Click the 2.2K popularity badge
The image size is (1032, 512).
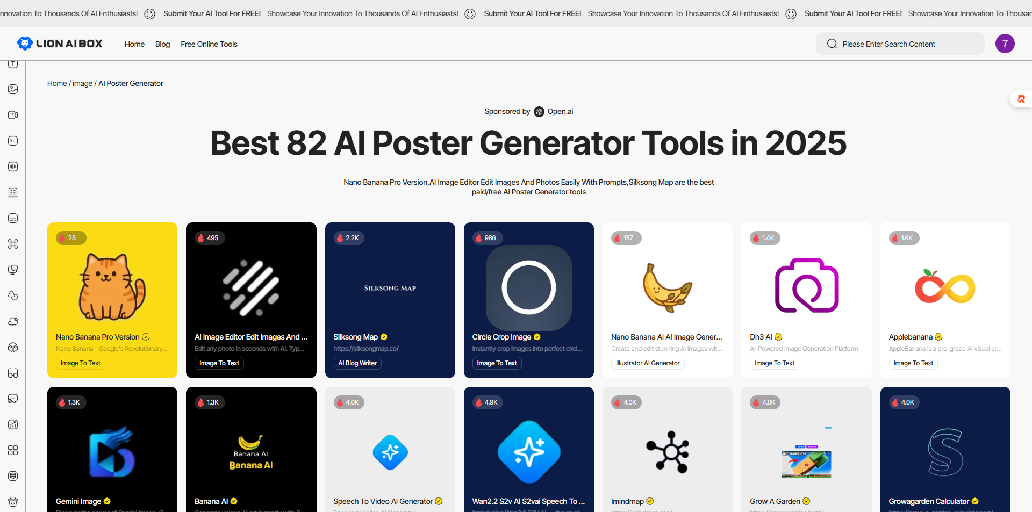click(349, 238)
